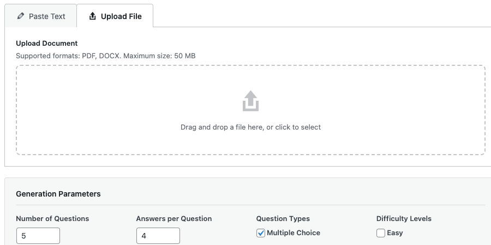Click the Supported formats hint text

pos(105,56)
